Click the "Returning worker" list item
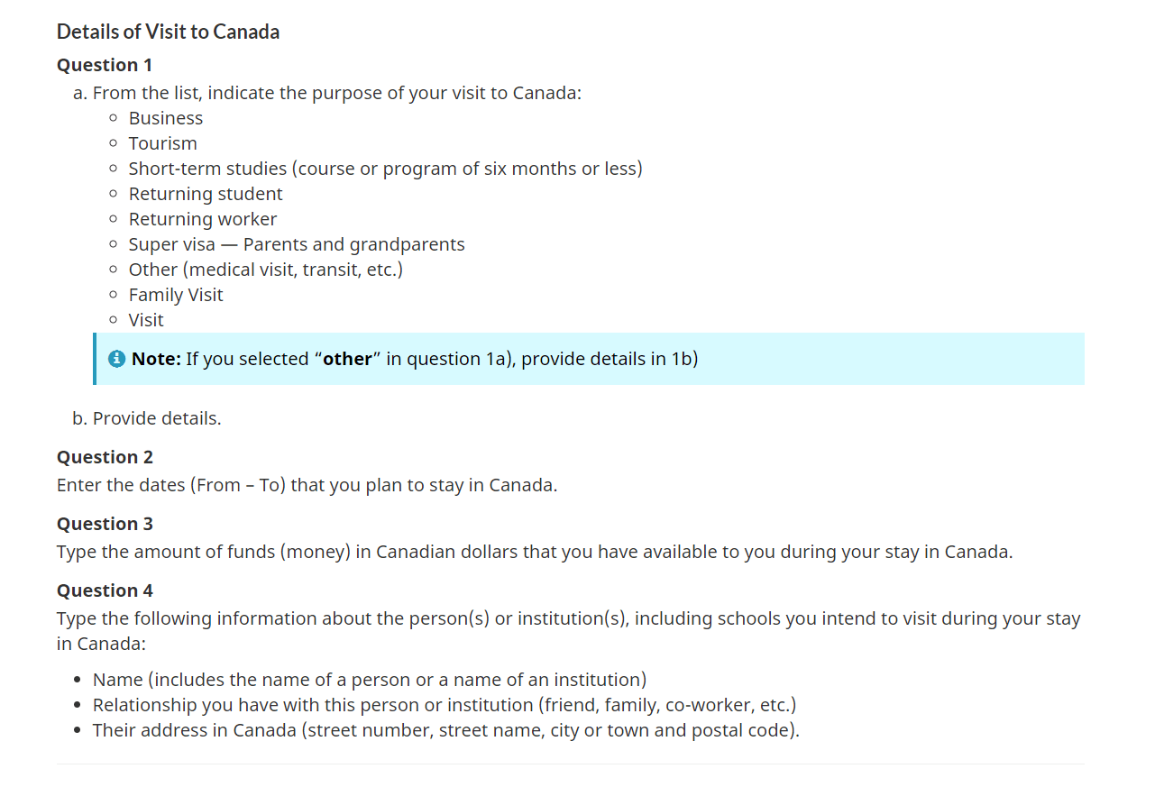 (203, 219)
